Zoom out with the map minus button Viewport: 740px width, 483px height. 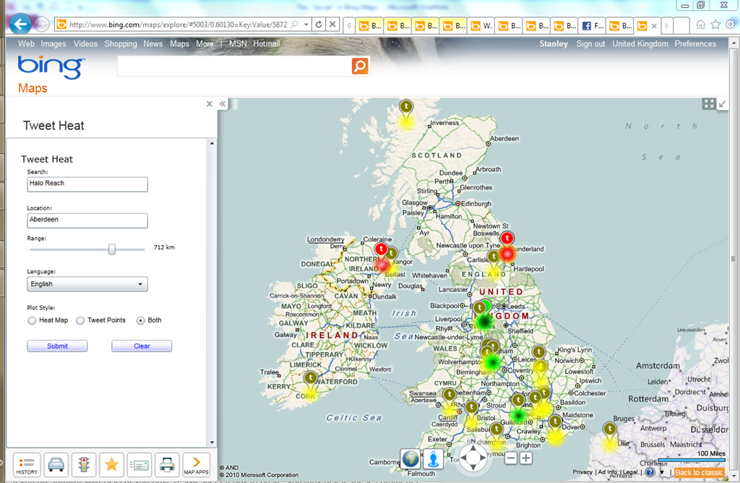pos(511,458)
